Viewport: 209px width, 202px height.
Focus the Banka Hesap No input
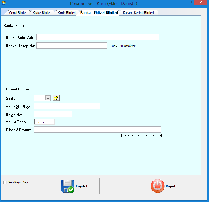coord(72,46)
